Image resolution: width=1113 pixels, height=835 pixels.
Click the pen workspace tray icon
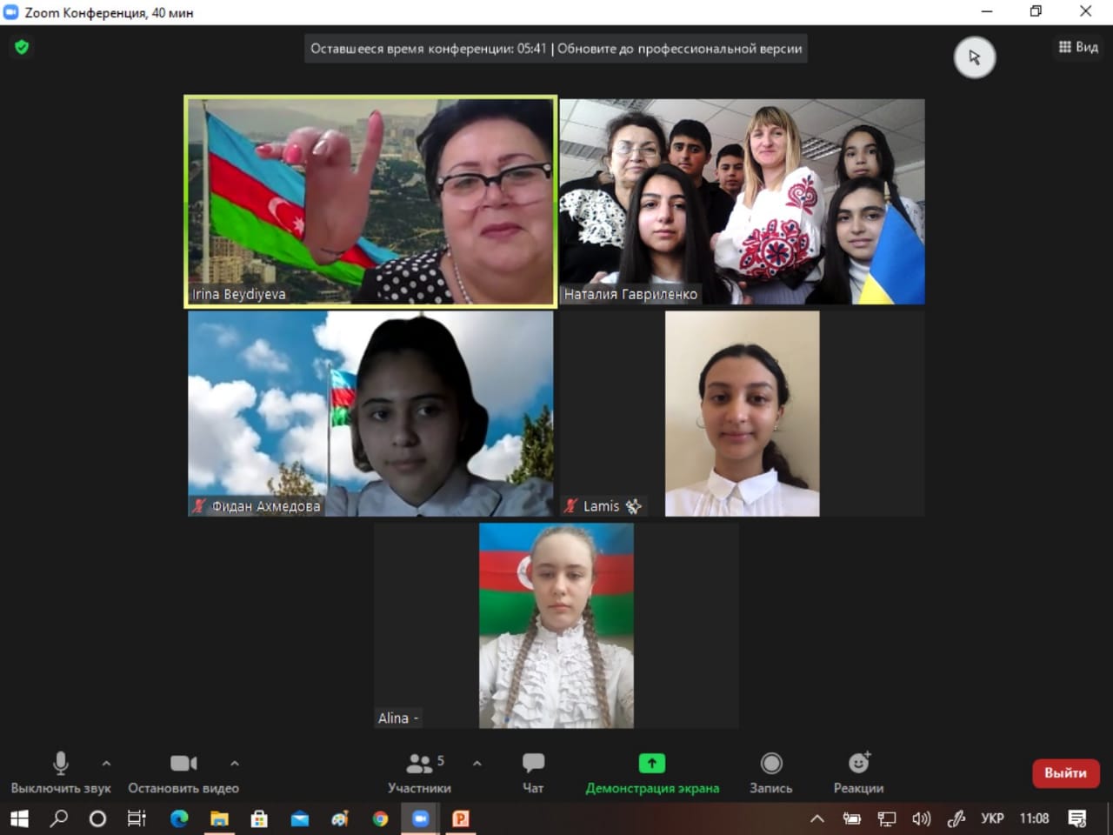[956, 818]
